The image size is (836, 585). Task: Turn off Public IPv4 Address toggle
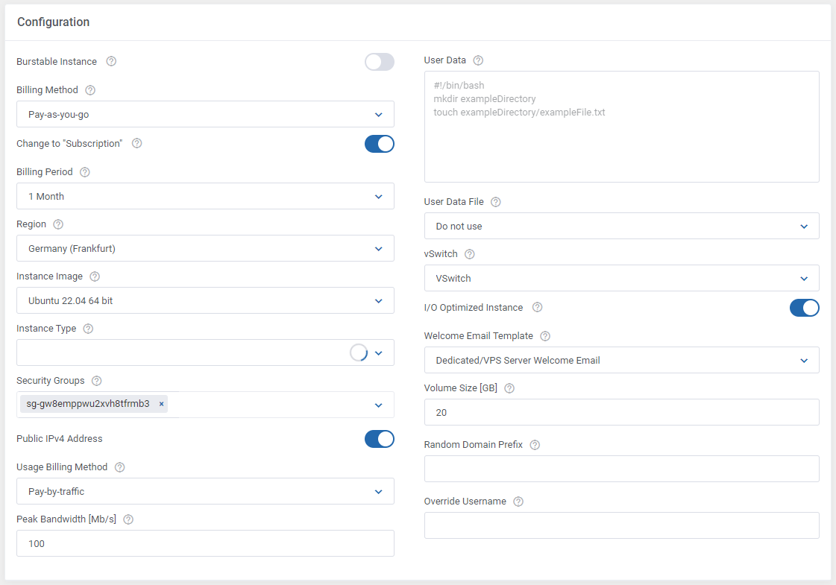[379, 439]
